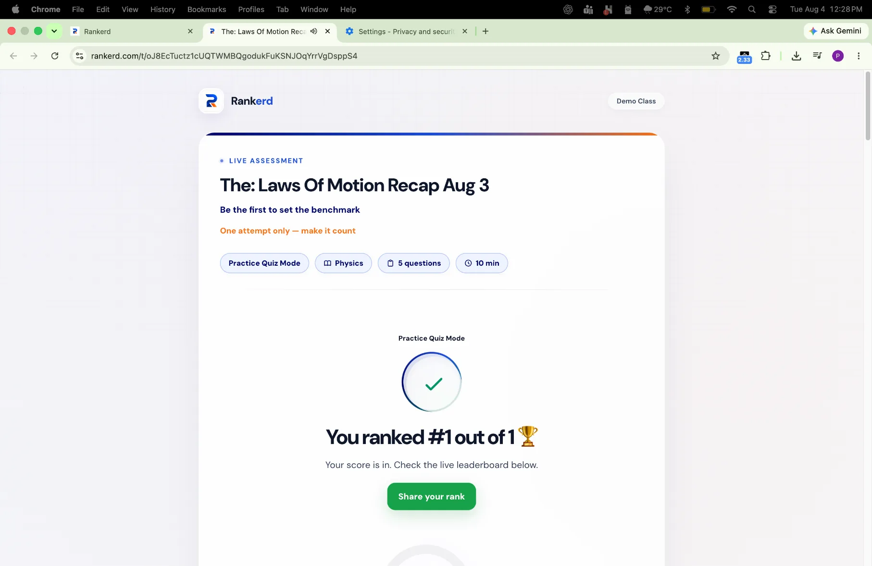Click the page vertical scrollbar
The width and height of the screenshot is (872, 566).
tap(868, 106)
